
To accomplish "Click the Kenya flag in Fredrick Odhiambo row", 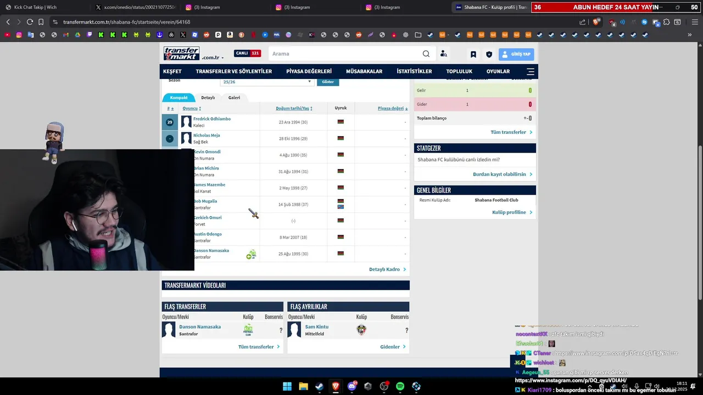I will click(341, 122).
